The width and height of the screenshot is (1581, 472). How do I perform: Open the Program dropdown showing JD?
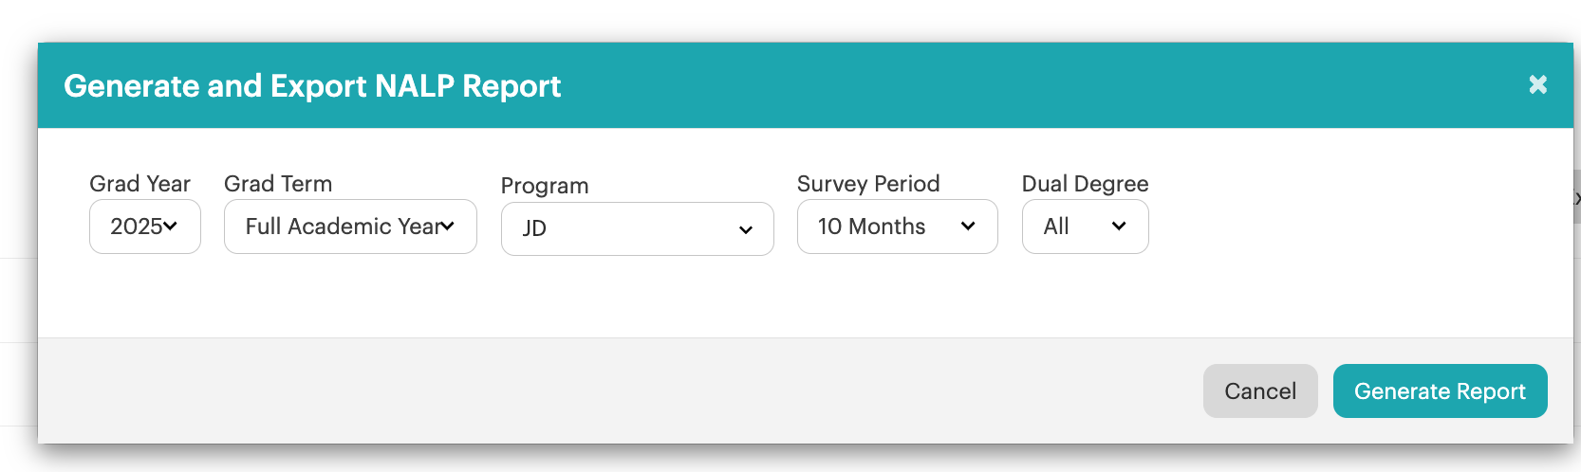tap(638, 228)
